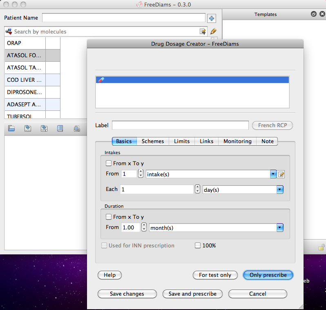Screen dimensions: 326x310
Task: Open the Links tab
Action: (x=206, y=141)
